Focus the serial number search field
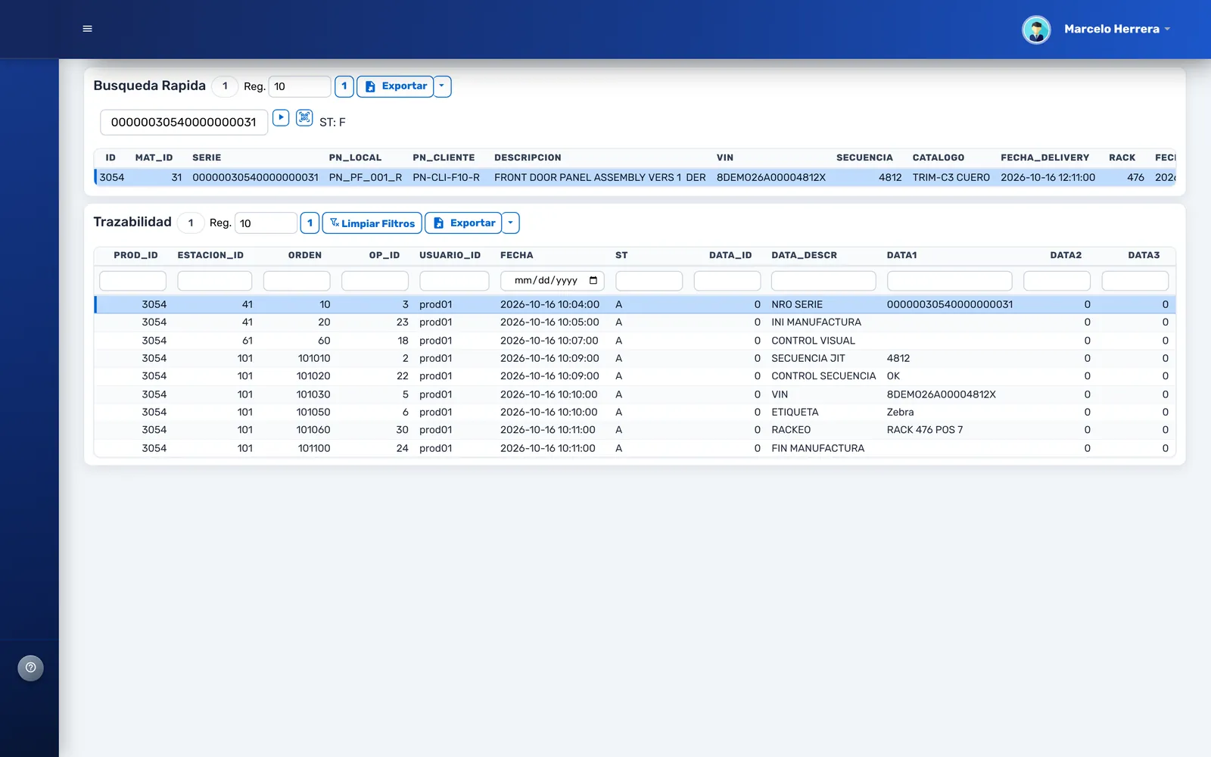Screen dimensions: 1211x757 (x=184, y=122)
